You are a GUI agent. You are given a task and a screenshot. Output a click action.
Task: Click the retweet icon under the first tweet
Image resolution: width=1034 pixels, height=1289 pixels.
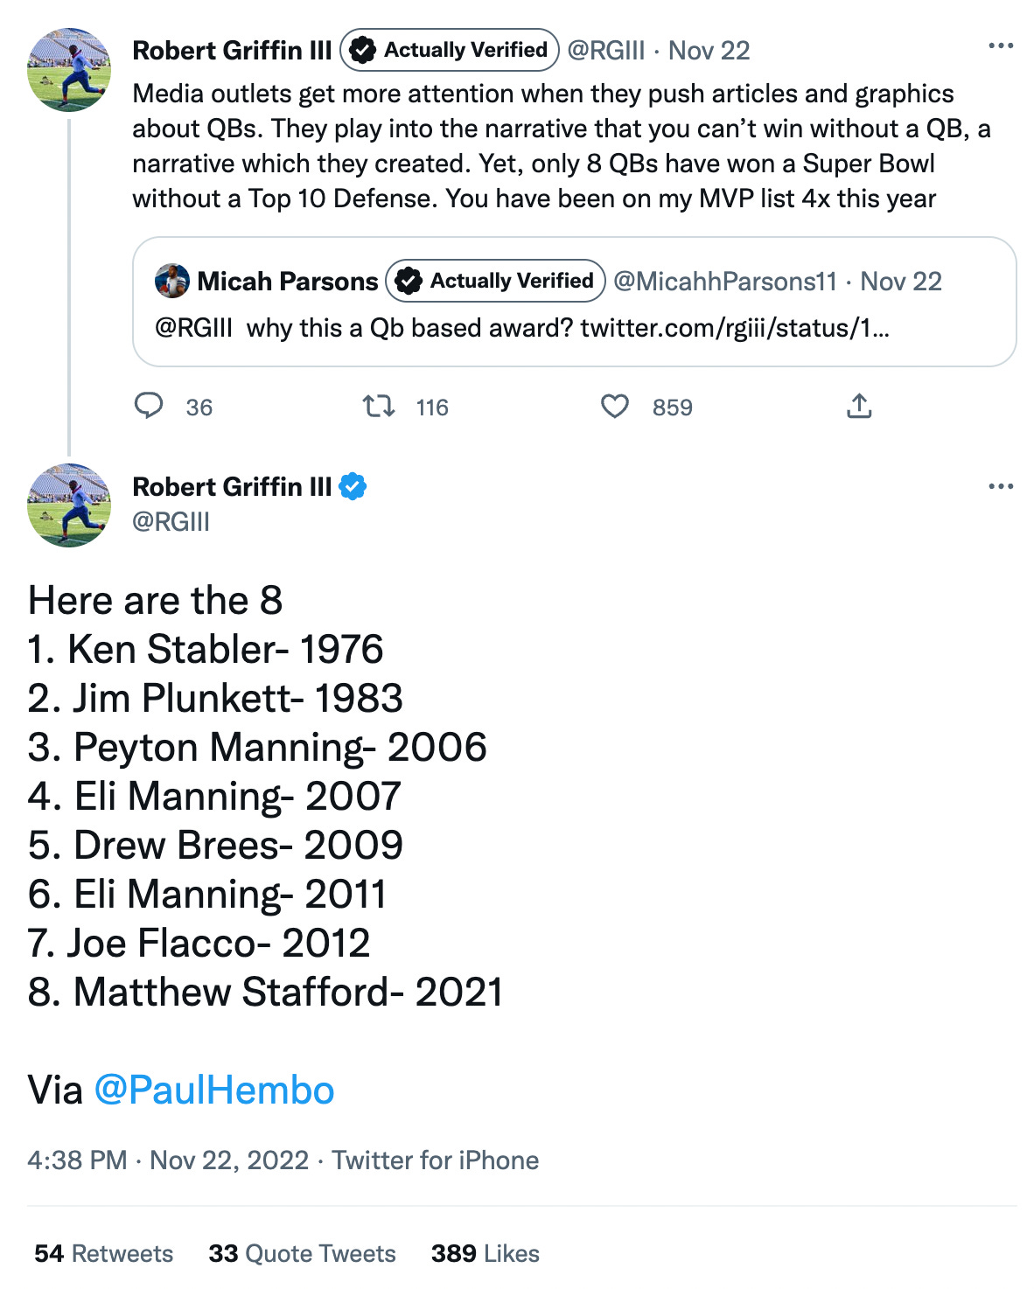coord(379,406)
